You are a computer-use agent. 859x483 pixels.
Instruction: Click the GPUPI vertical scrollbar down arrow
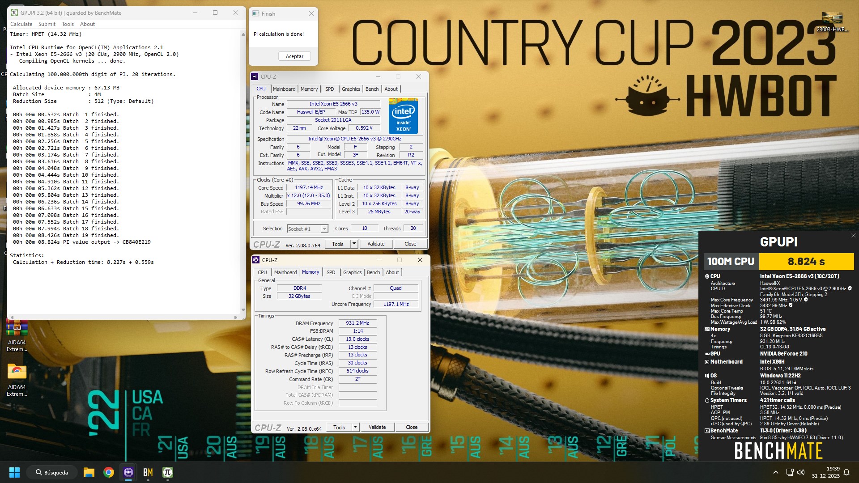point(243,310)
